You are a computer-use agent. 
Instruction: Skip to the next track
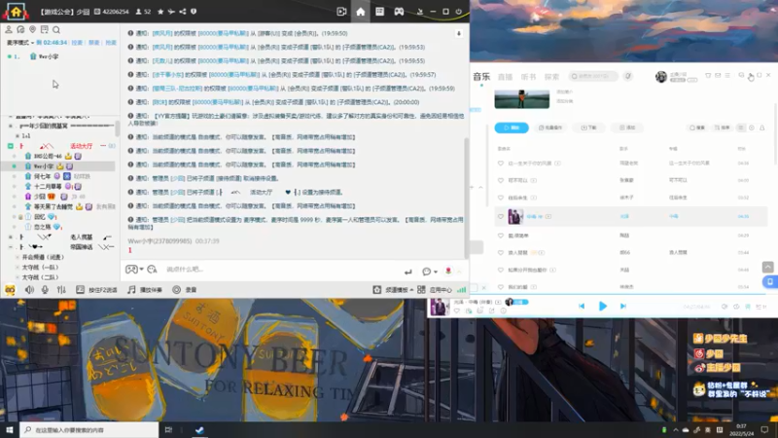pos(623,306)
